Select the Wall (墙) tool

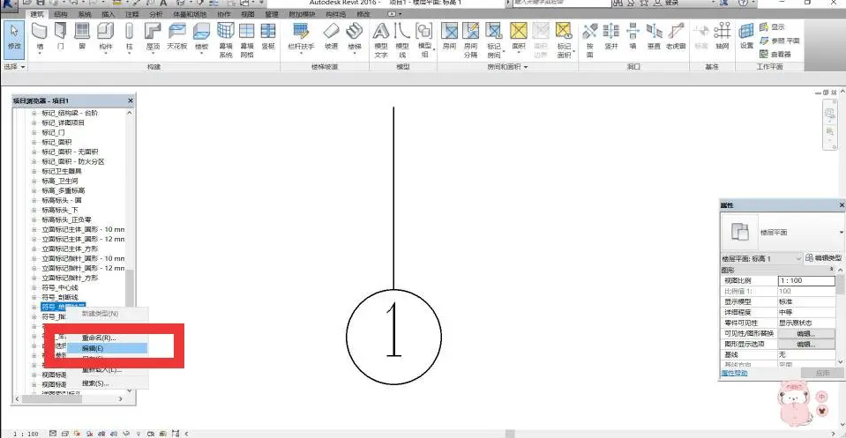pyautogui.click(x=40, y=37)
